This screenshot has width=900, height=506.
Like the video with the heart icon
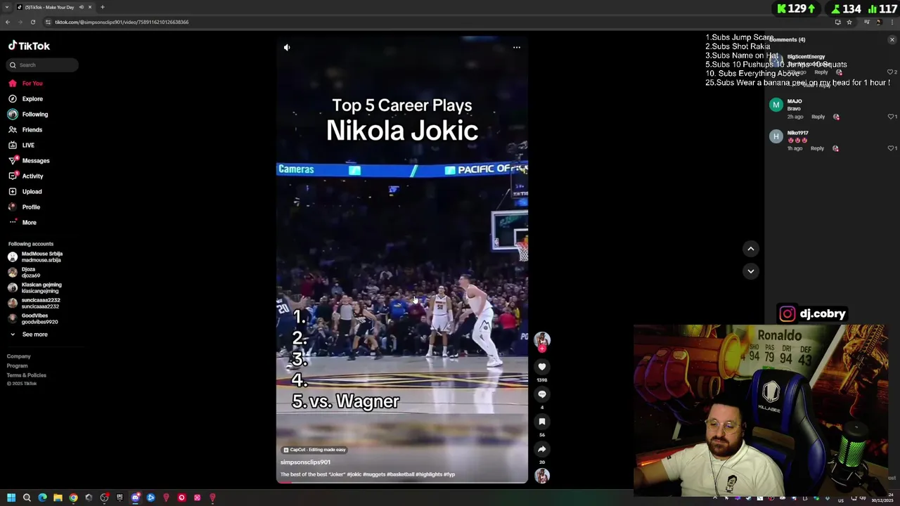click(x=542, y=367)
